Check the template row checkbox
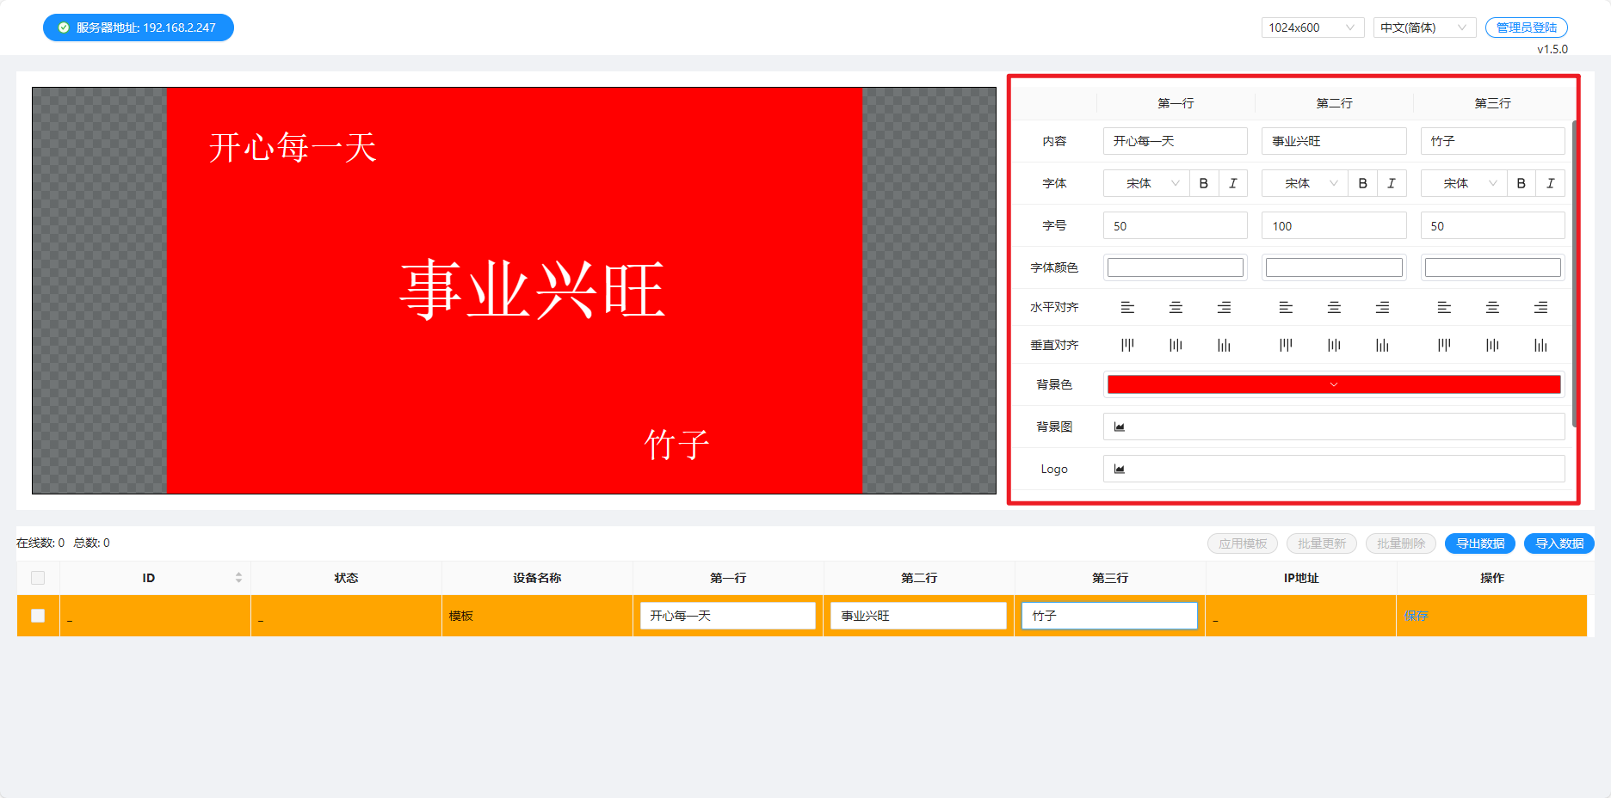Screen dimensions: 1611x798 point(38,616)
